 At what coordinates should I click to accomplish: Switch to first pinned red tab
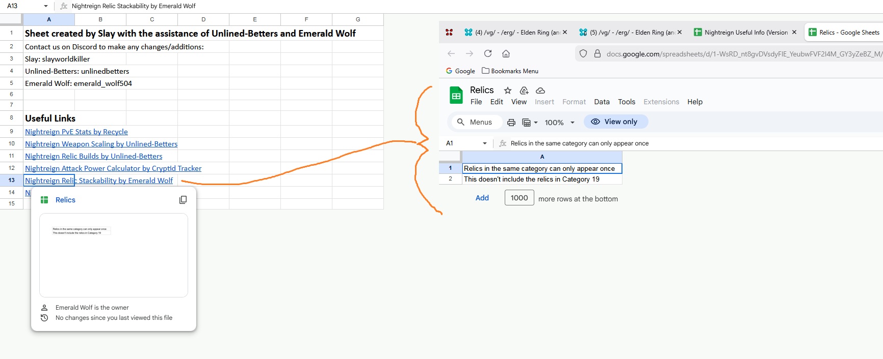pyautogui.click(x=449, y=32)
